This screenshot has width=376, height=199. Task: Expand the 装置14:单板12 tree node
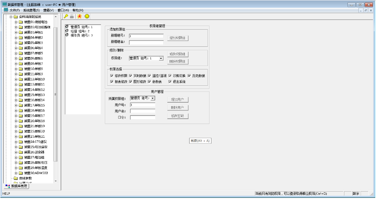pos(16,90)
